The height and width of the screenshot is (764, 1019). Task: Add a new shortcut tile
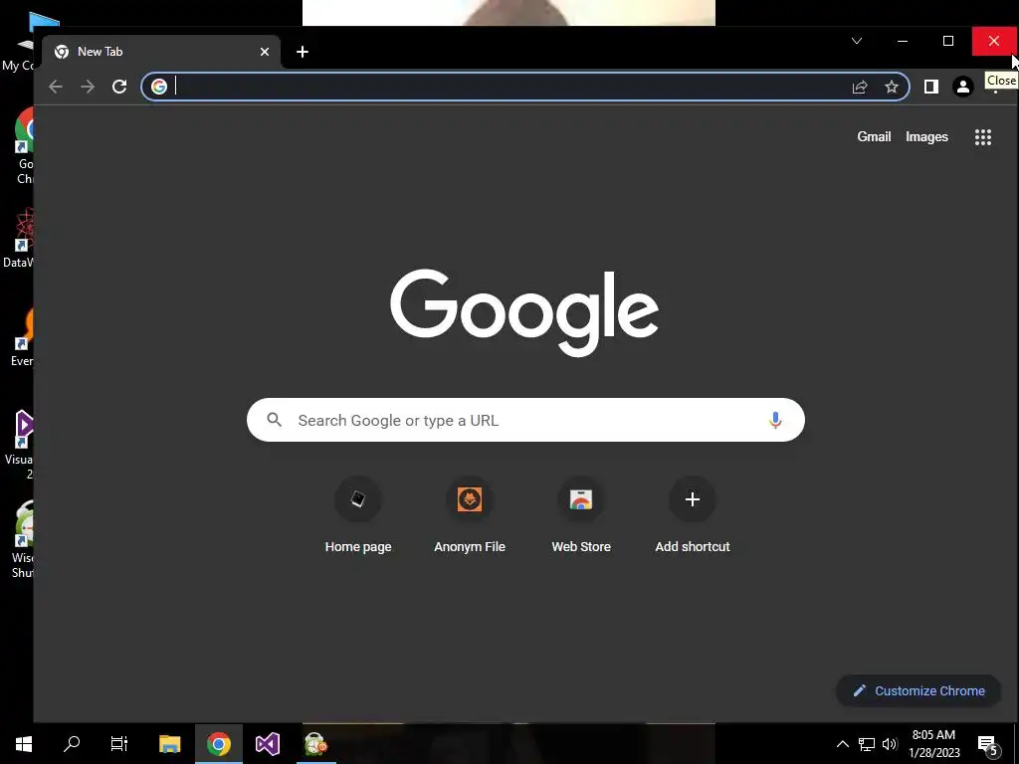(x=693, y=515)
